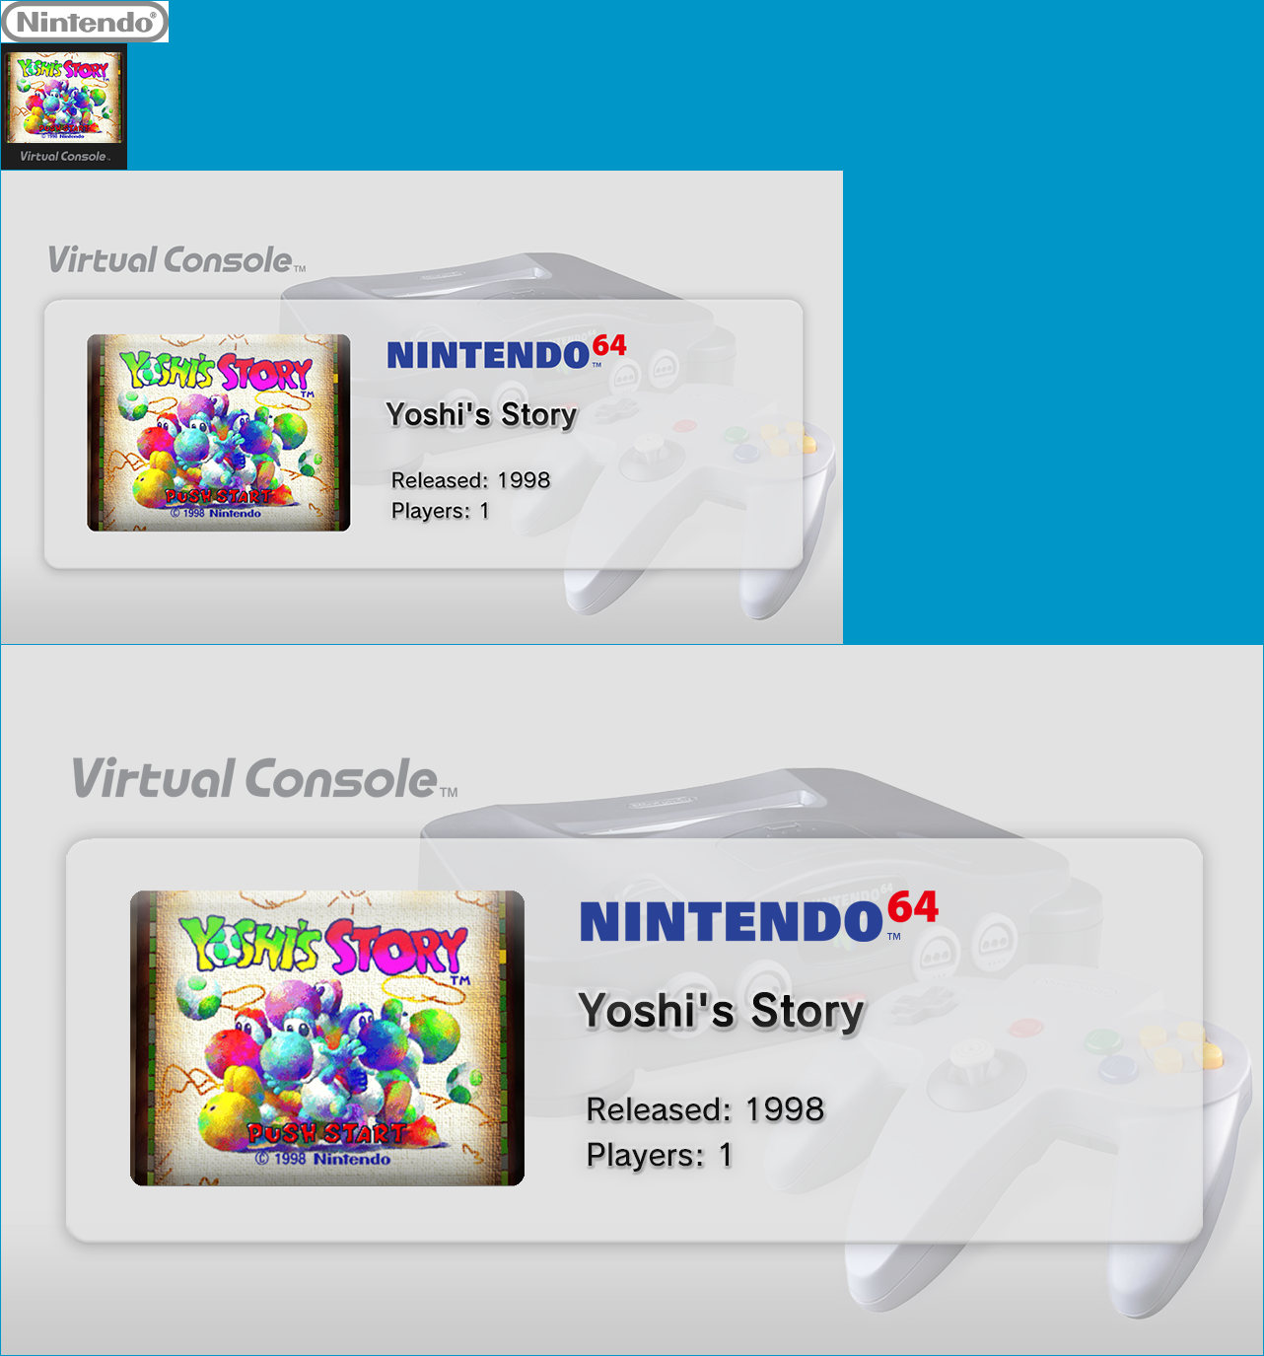Screen dimensions: 1264x1356
Task: Select the Yoshi's Story screenshot in the larger banner
Action: pyautogui.click(x=327, y=1038)
